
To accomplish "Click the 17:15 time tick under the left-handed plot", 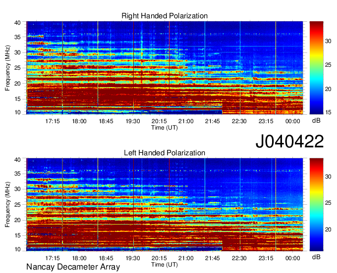I will 53,258.
